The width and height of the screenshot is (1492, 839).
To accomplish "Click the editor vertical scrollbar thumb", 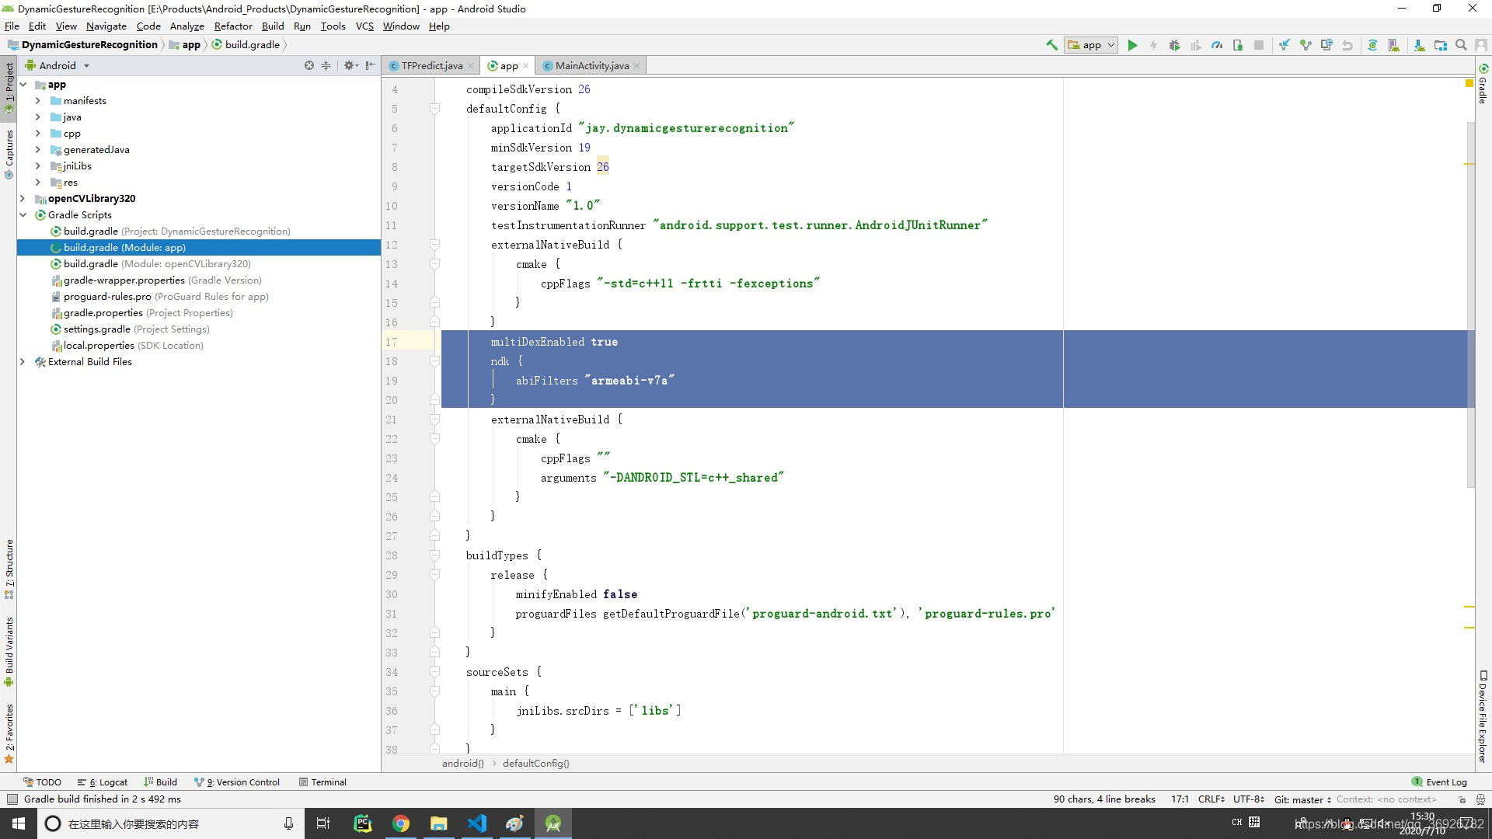I will (1470, 305).
